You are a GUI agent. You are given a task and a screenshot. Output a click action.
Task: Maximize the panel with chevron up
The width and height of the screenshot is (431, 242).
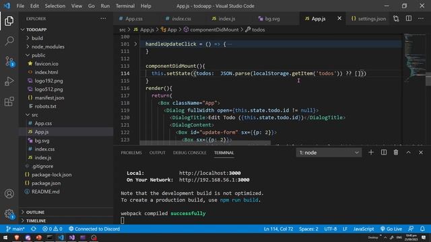[409, 153]
